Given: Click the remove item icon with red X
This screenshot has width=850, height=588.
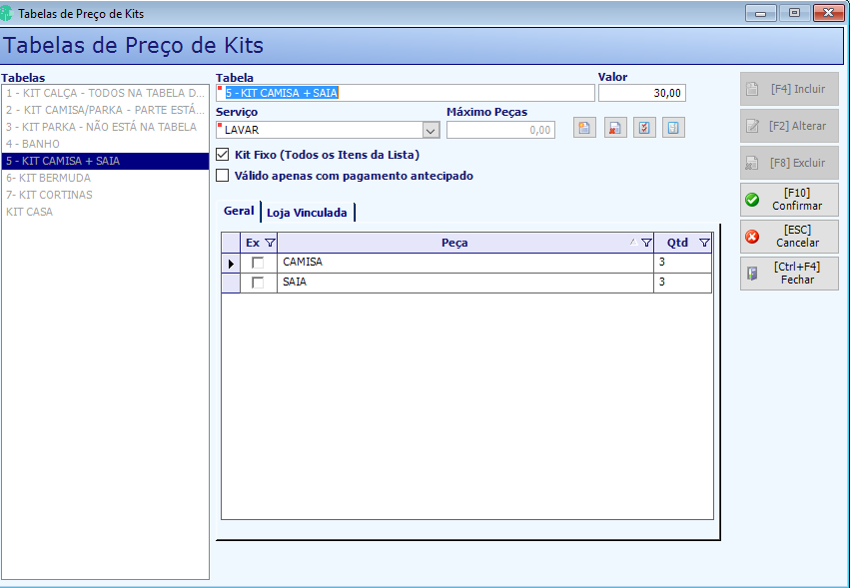Looking at the screenshot, I should coord(615,128).
